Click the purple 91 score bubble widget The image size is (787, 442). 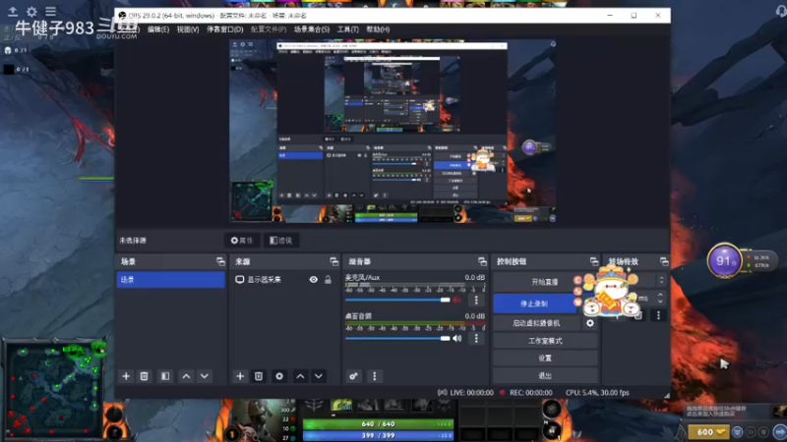[724, 260]
